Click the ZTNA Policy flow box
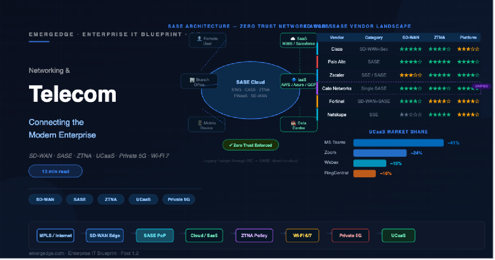The height and width of the screenshot is (260, 495). pos(254,236)
